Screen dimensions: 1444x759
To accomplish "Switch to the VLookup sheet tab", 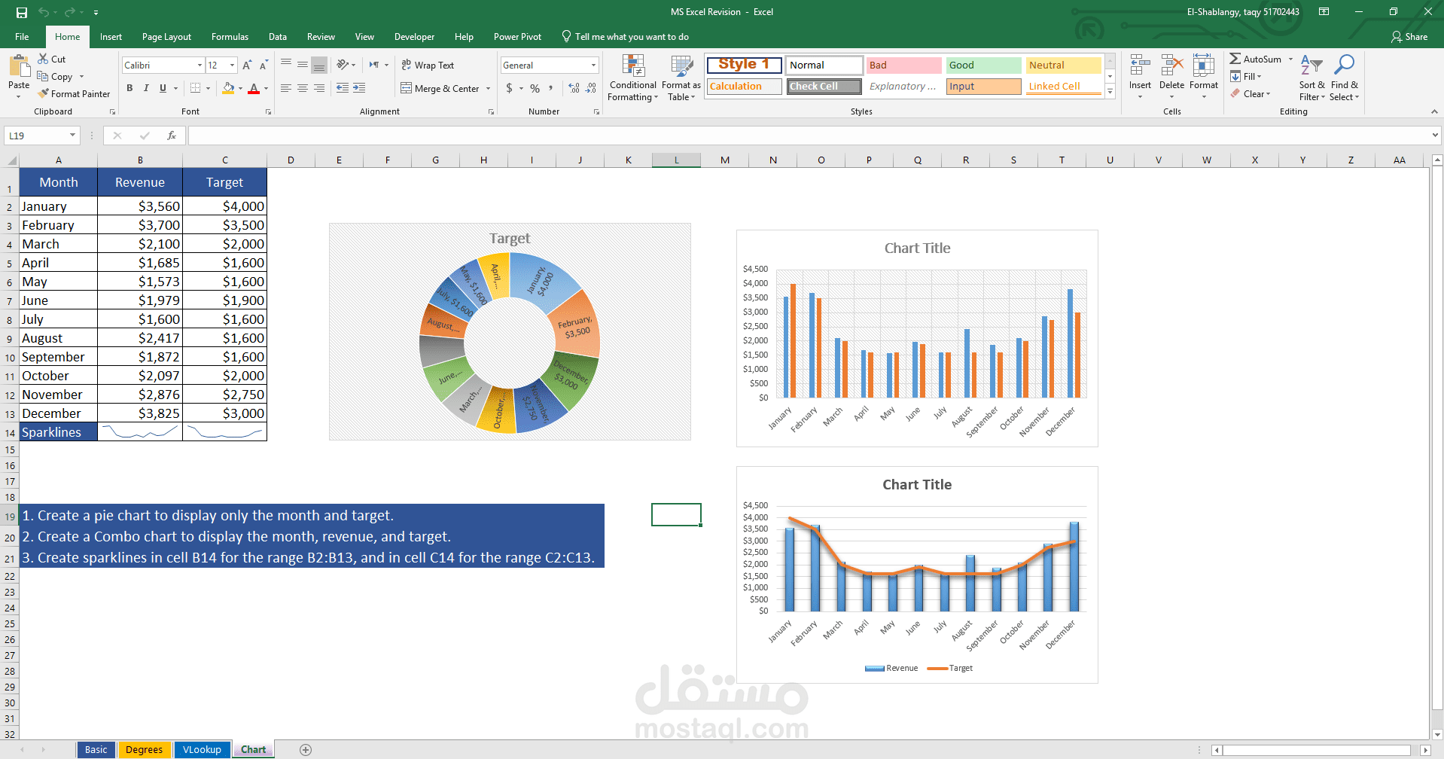I will (x=202, y=750).
